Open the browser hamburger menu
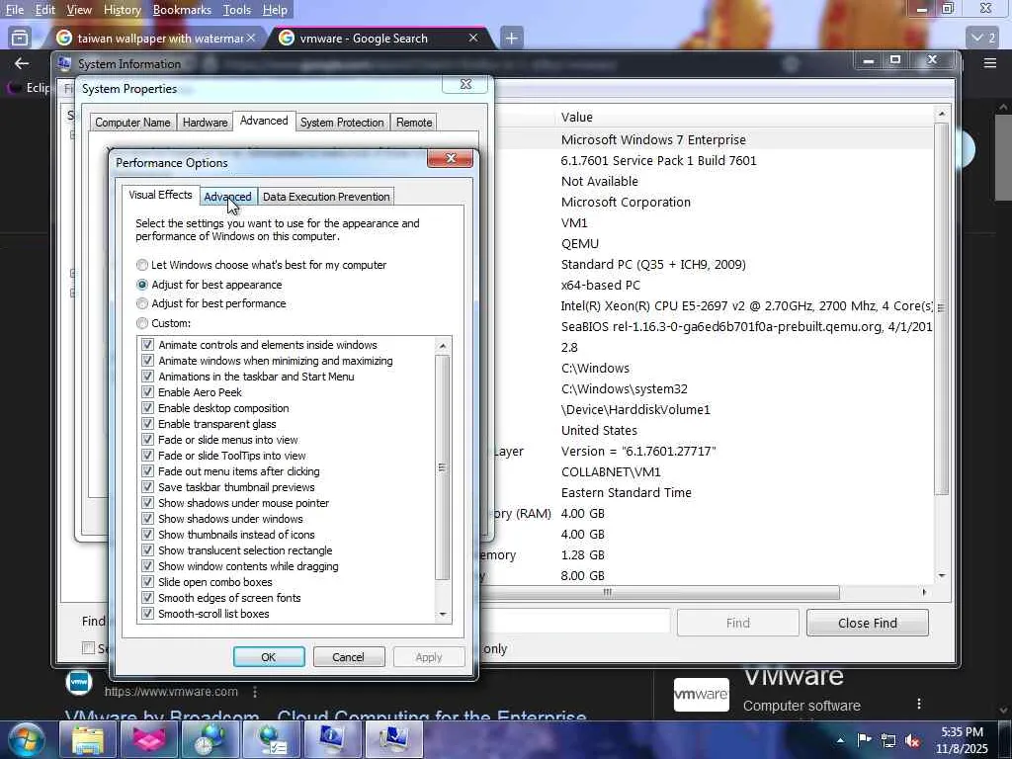The height and width of the screenshot is (759, 1012). point(990,63)
